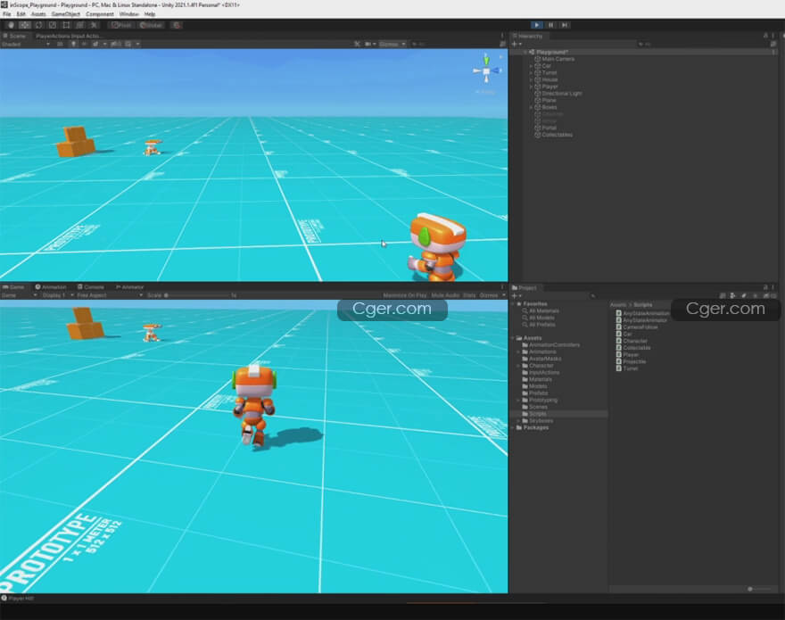Toggle Stats overlay in the Game view
785x620 pixels.
tap(468, 295)
